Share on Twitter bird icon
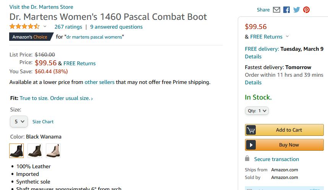This screenshot has width=328, height=190. tap(296, 10)
